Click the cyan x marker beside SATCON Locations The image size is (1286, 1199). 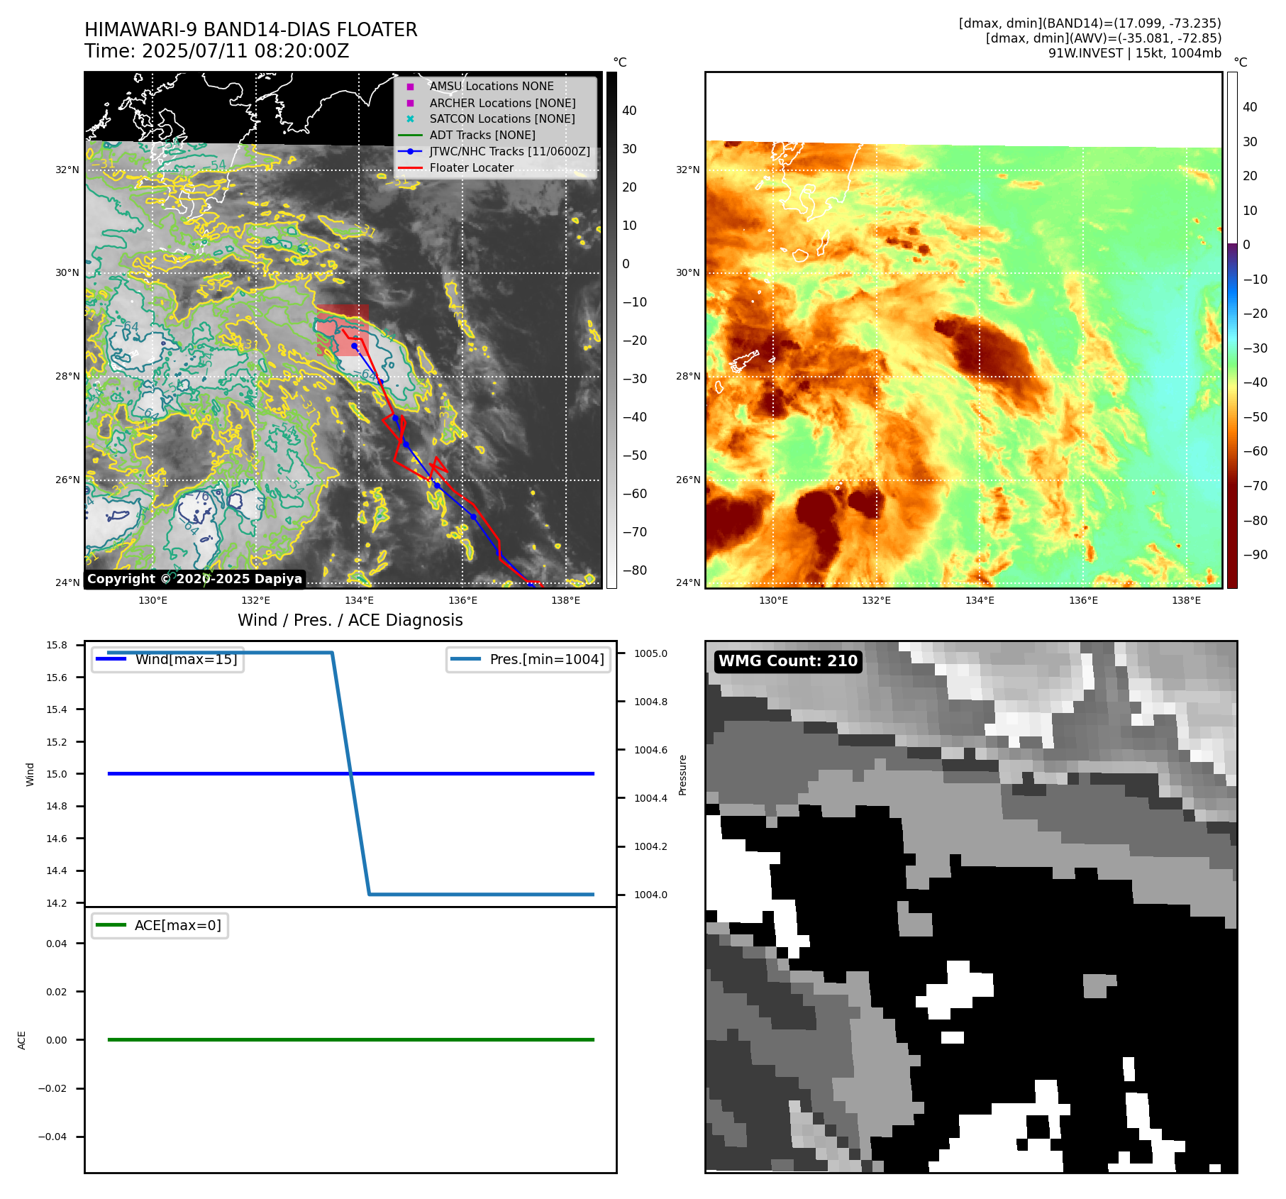click(x=410, y=119)
